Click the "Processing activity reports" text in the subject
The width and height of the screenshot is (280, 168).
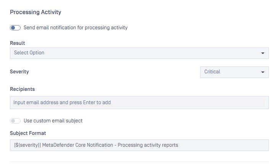coord(148,145)
